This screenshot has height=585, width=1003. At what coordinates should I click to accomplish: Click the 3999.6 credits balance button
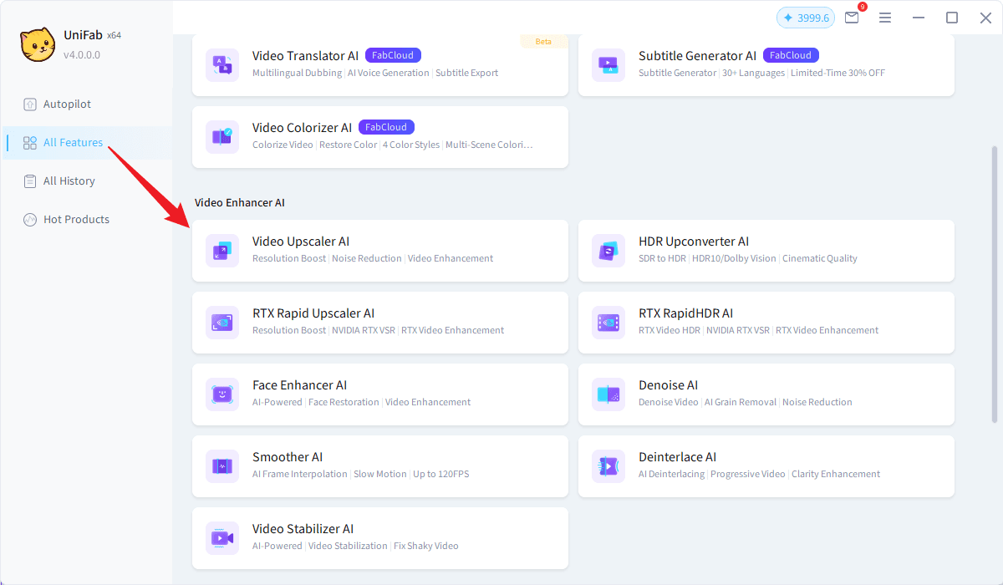(x=805, y=18)
